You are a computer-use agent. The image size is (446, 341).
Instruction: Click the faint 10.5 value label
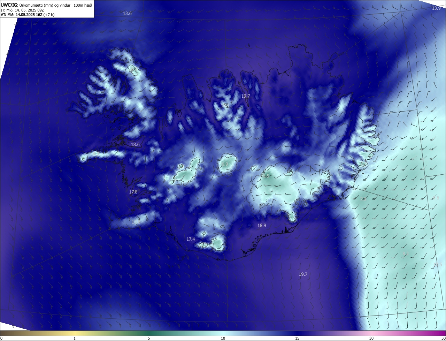(438, 265)
